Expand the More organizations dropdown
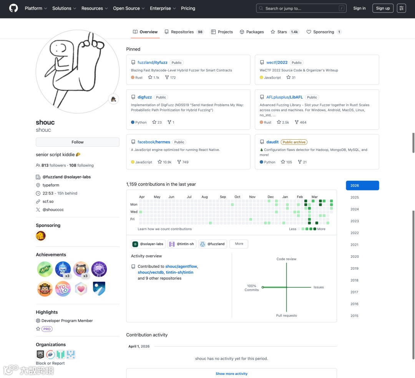 pos(239,244)
